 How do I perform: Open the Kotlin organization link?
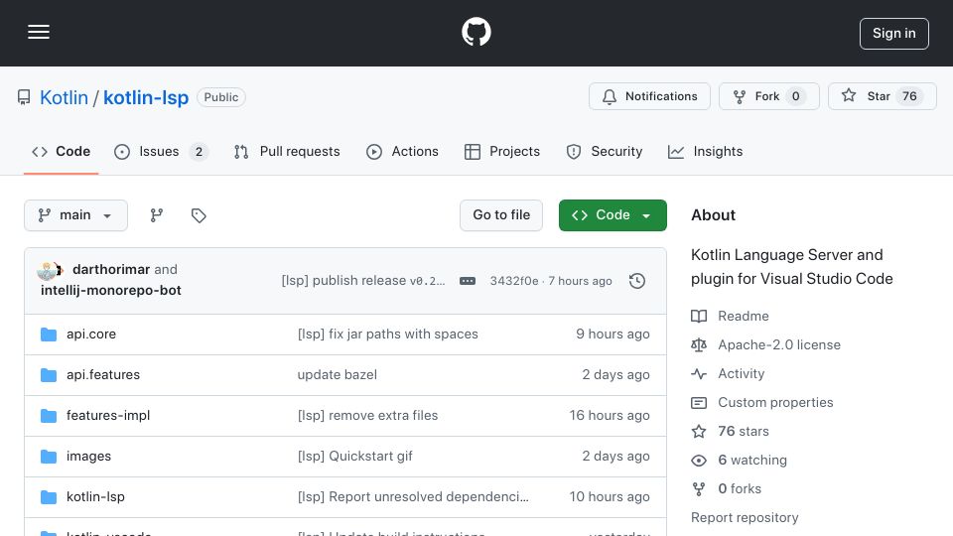[64, 97]
